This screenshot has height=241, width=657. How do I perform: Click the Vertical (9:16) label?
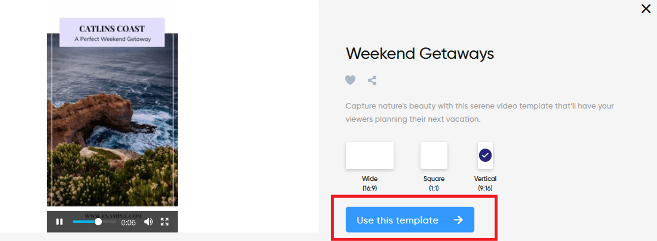coord(485,183)
